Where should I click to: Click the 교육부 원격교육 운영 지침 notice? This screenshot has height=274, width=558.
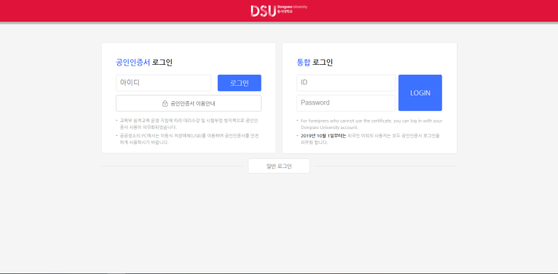click(x=189, y=124)
